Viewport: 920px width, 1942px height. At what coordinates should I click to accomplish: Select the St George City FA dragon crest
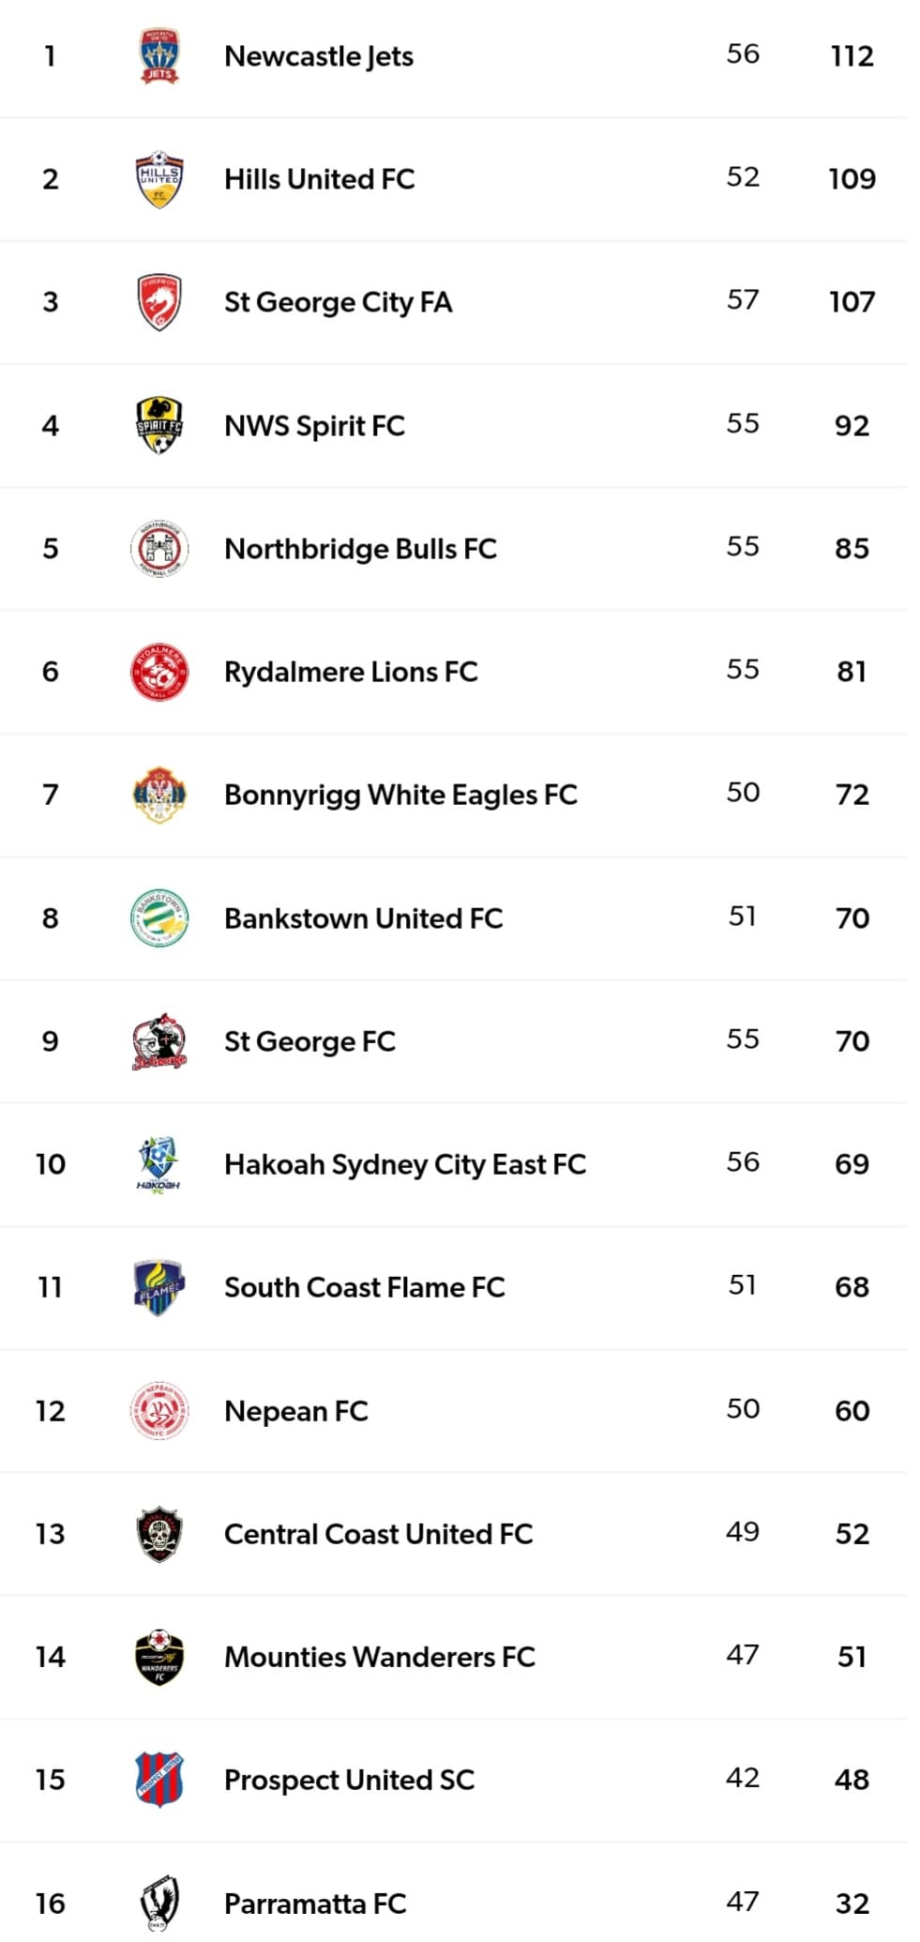click(x=159, y=302)
